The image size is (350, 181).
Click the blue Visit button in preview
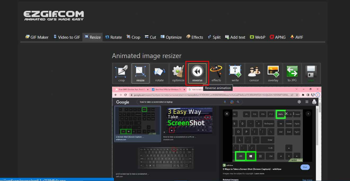[x=305, y=167]
